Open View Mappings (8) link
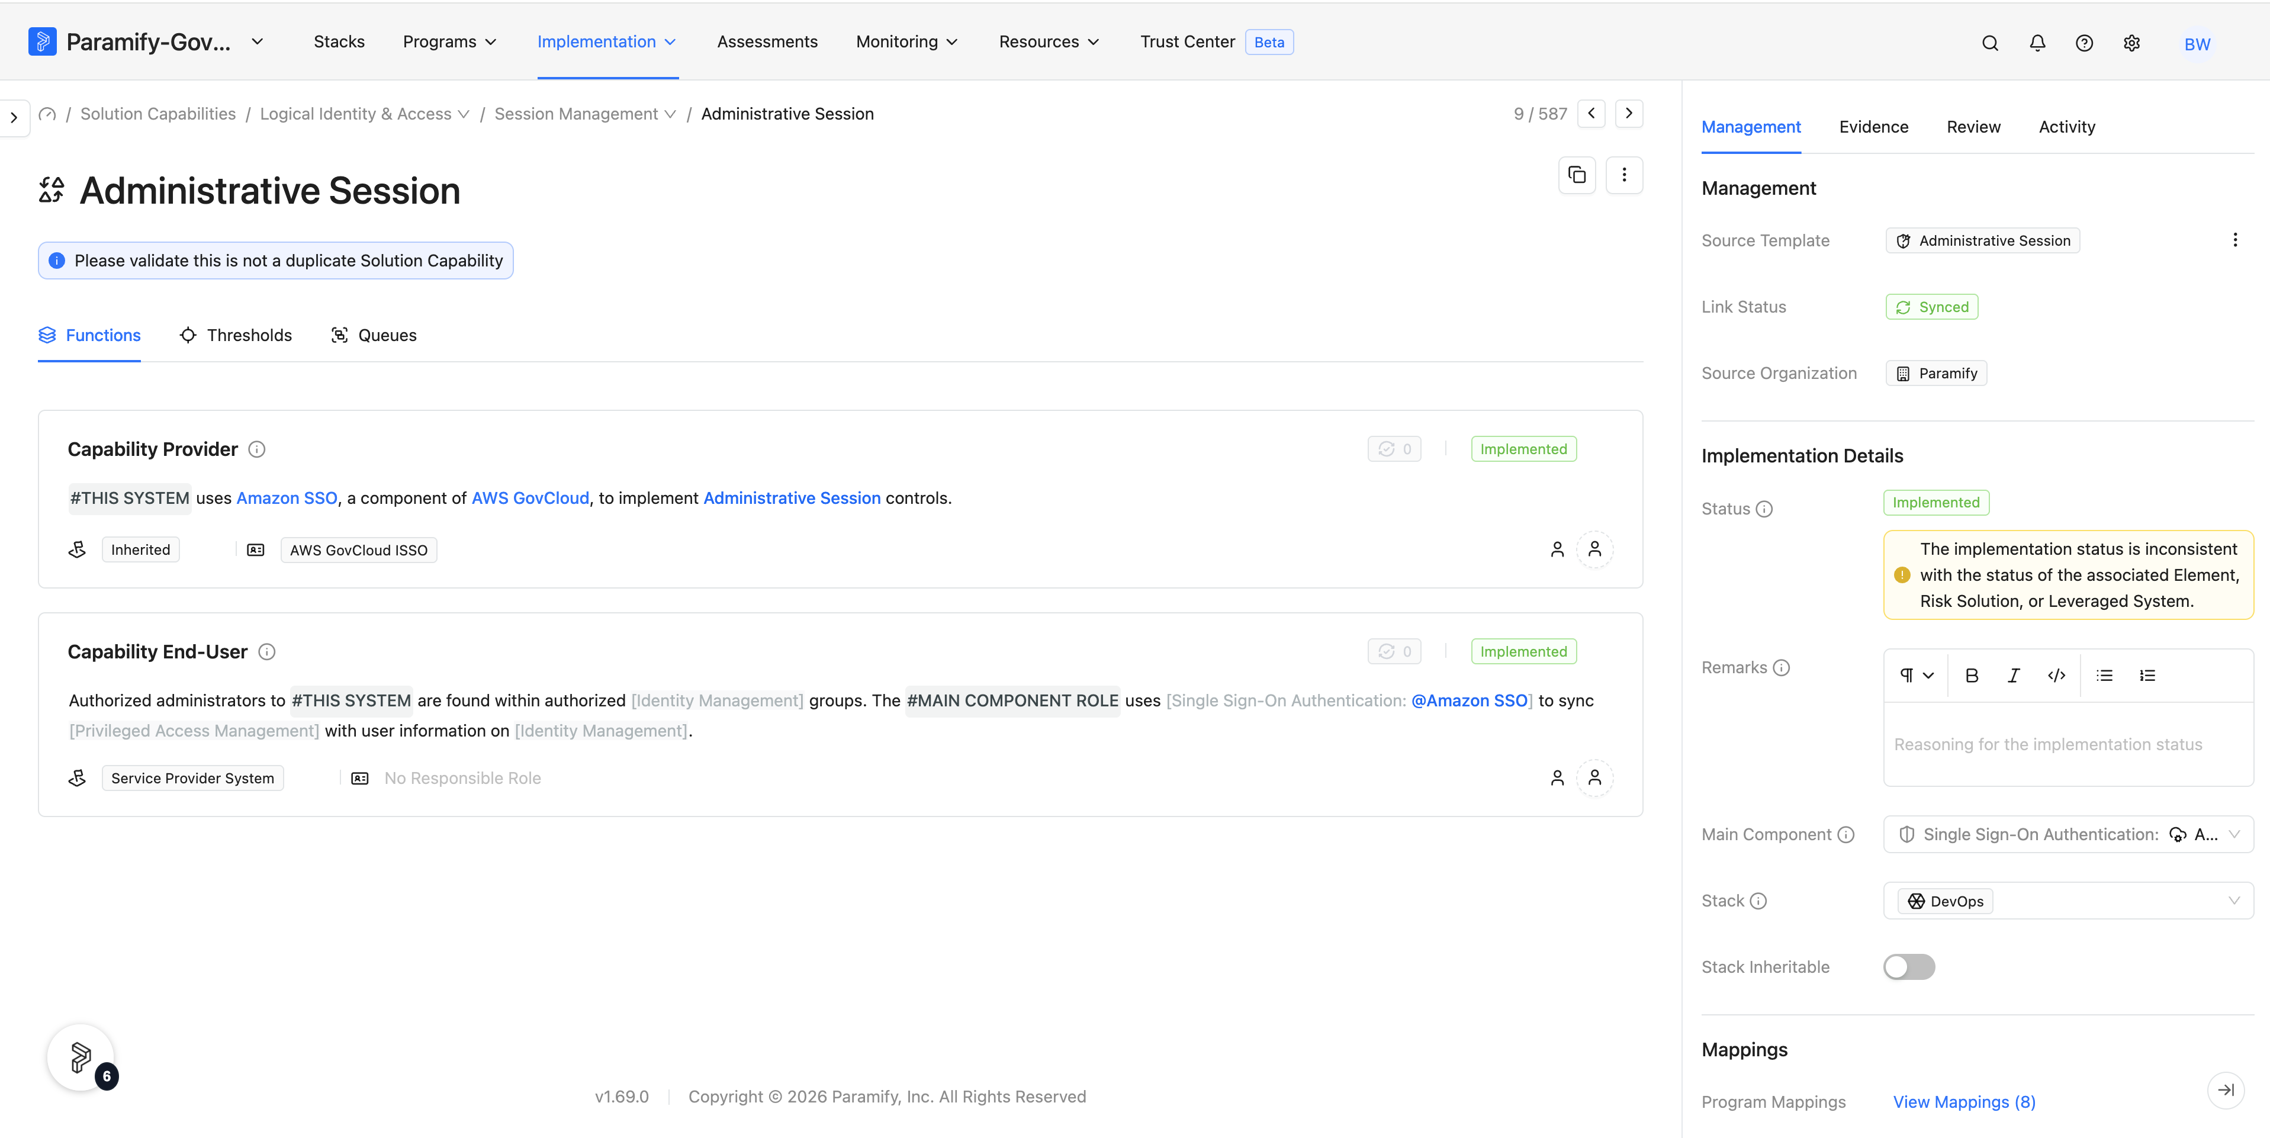 tap(1964, 1102)
